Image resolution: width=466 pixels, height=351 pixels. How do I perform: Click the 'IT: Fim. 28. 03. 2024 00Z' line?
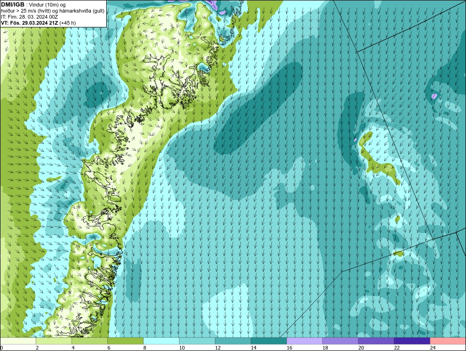[x=29, y=17]
